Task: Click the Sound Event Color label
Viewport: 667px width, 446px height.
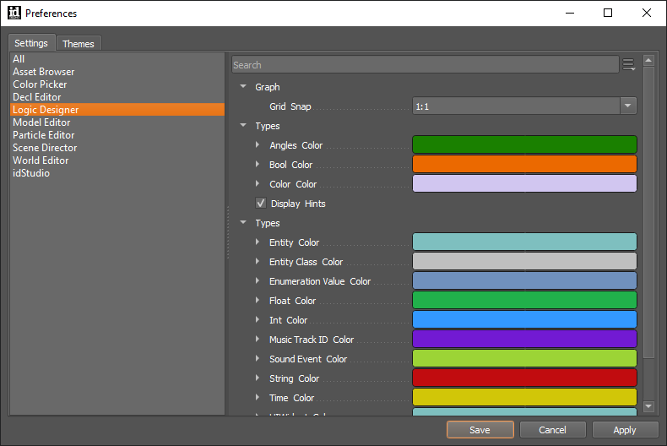Action: (x=308, y=359)
